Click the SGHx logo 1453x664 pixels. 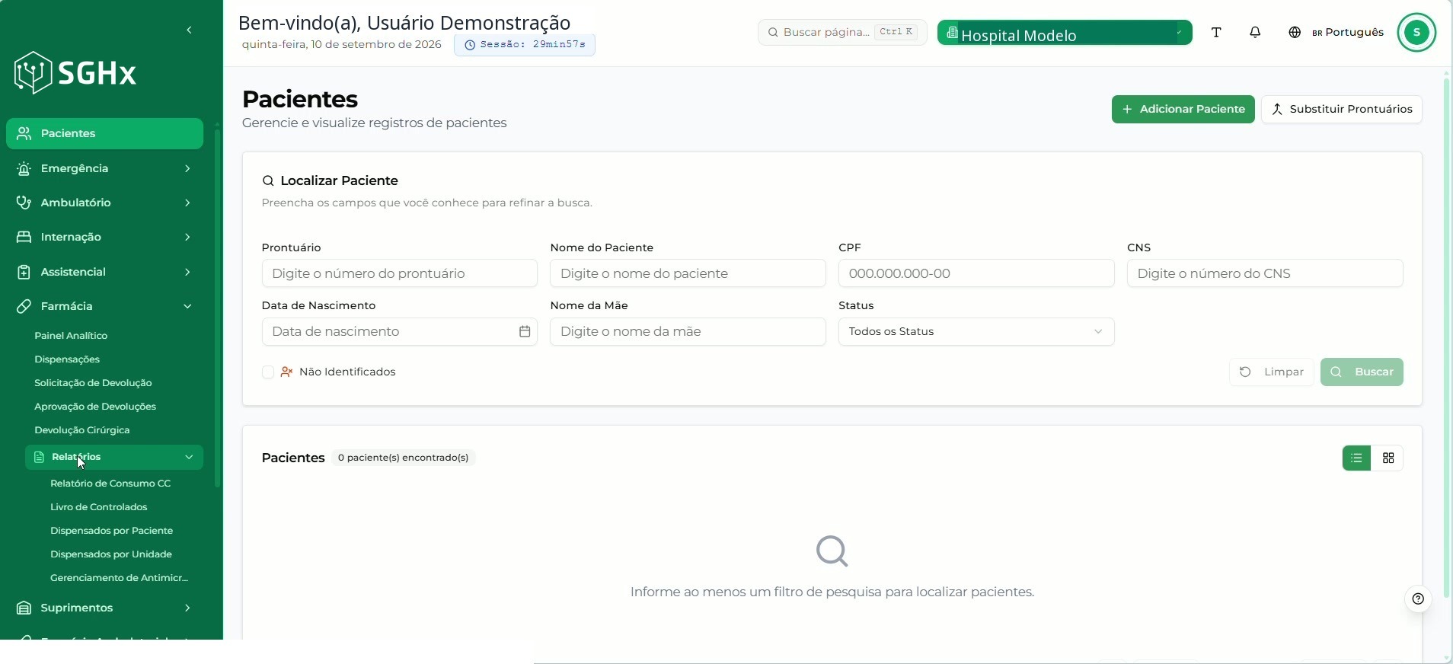point(75,73)
